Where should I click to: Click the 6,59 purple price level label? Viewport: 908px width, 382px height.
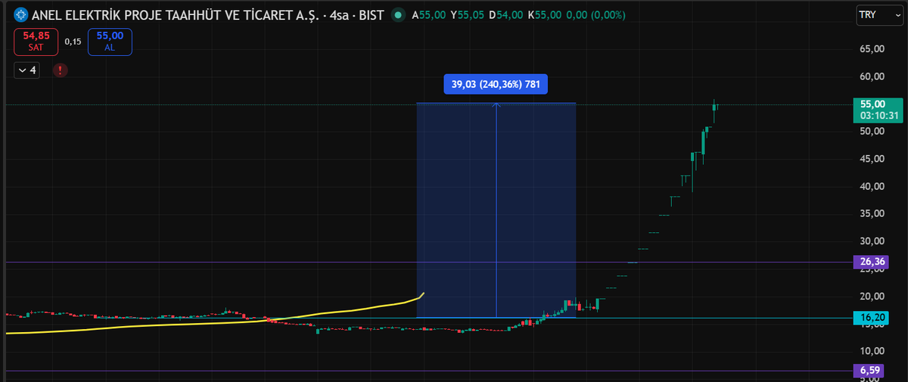(869, 371)
